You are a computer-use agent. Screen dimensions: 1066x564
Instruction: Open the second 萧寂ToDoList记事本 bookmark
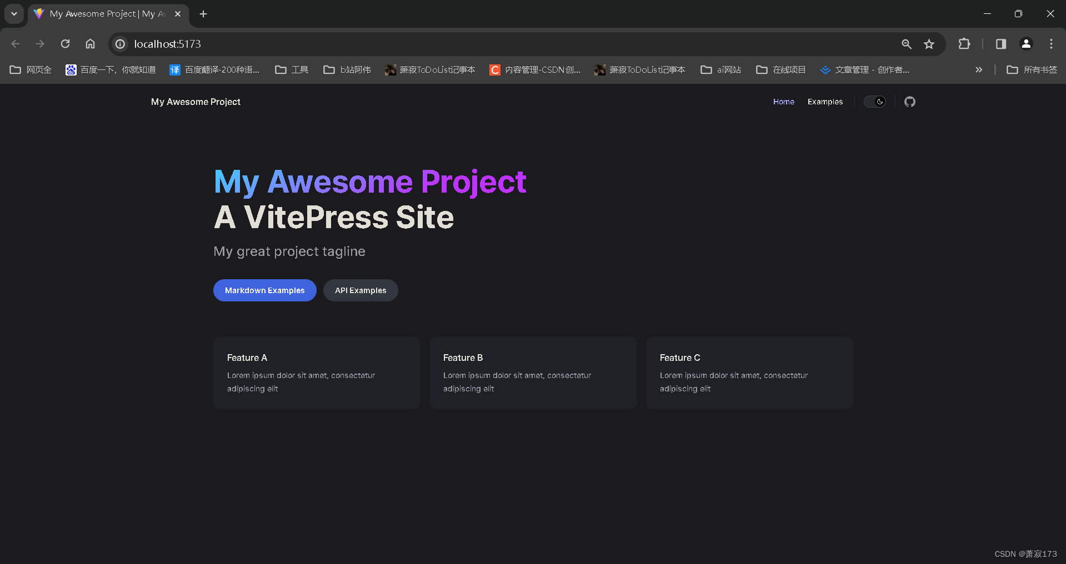click(639, 69)
